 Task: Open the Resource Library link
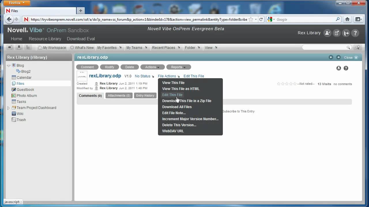tap(45, 39)
